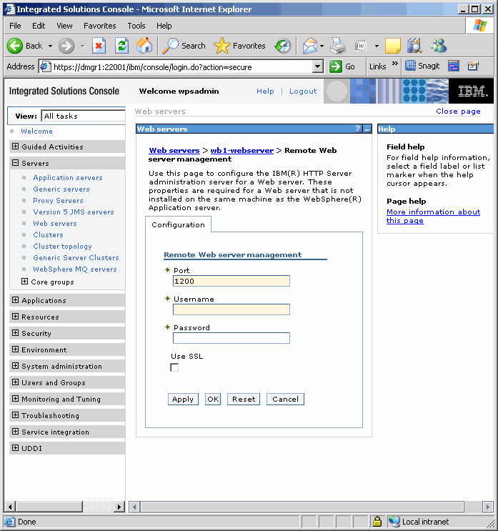Expand the Guided Activities section

point(16,147)
